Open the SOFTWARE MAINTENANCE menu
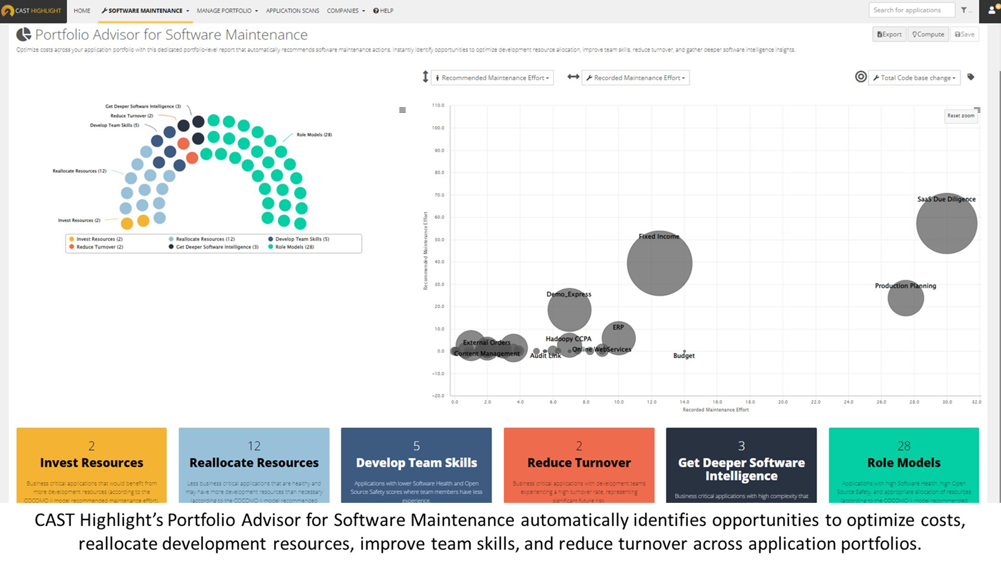 pyautogui.click(x=146, y=10)
